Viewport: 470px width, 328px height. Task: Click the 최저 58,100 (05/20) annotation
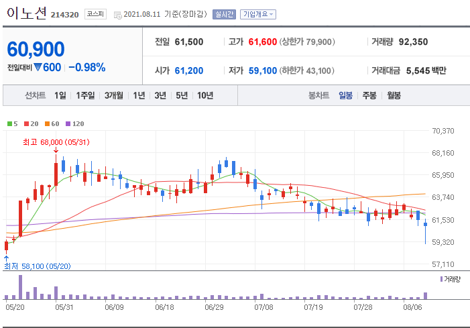(38, 266)
